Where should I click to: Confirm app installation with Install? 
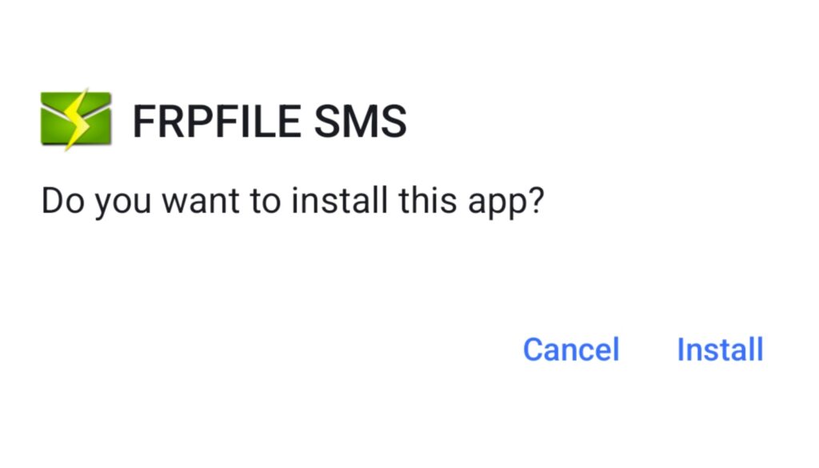pos(720,350)
